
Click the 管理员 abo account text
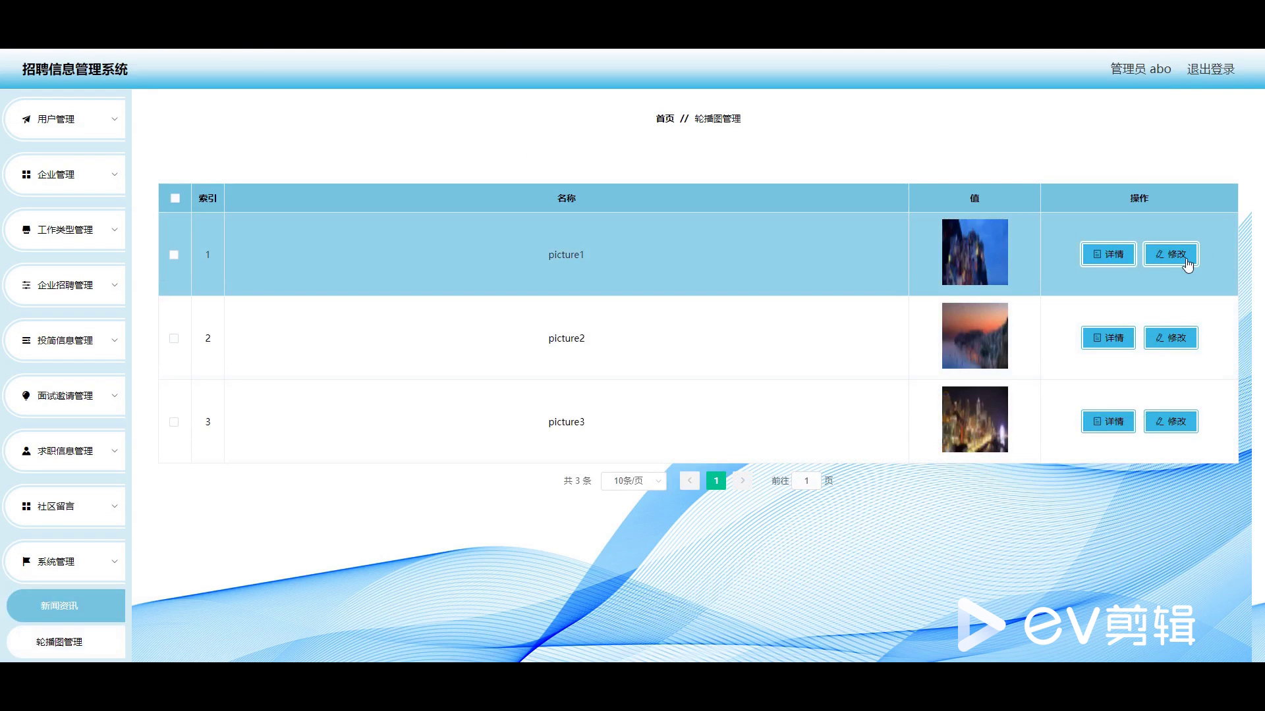[1140, 69]
